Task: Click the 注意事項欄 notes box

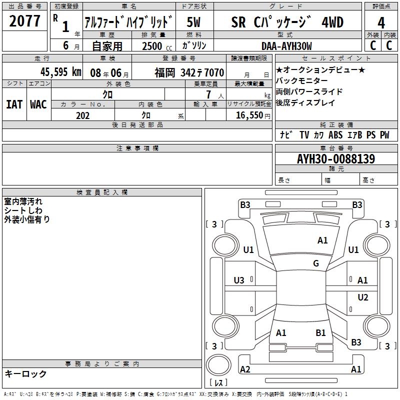Action: [x=137, y=168]
